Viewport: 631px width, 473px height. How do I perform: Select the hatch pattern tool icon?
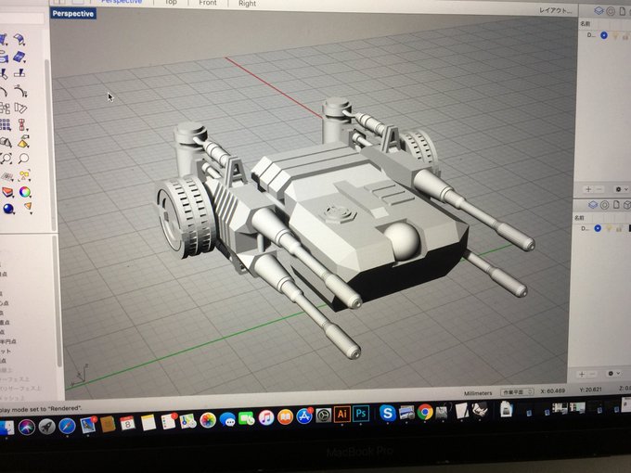pos(6,176)
